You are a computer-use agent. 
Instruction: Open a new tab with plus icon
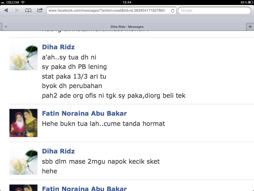click(250, 27)
